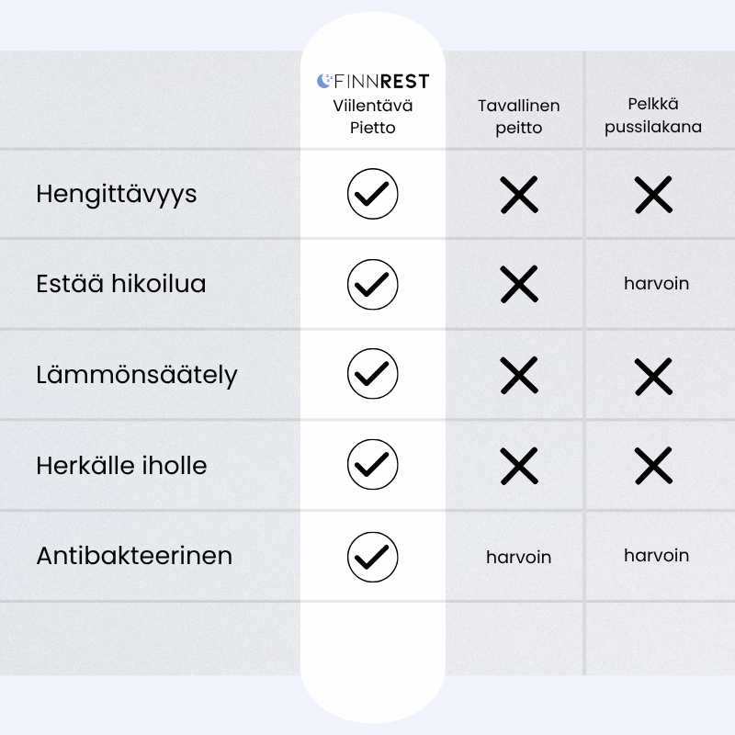Select the Pelkkä pussilakana column header

tap(653, 116)
